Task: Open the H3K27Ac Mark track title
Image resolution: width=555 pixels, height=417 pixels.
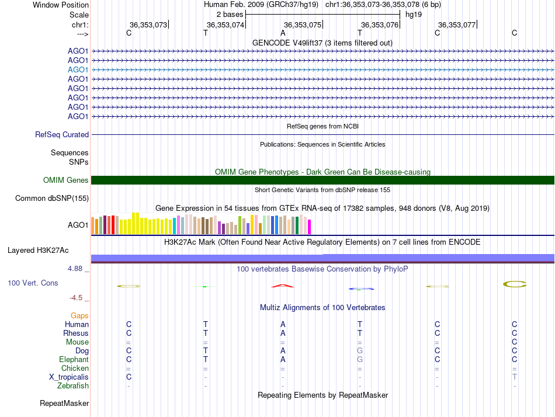Action: [322, 242]
